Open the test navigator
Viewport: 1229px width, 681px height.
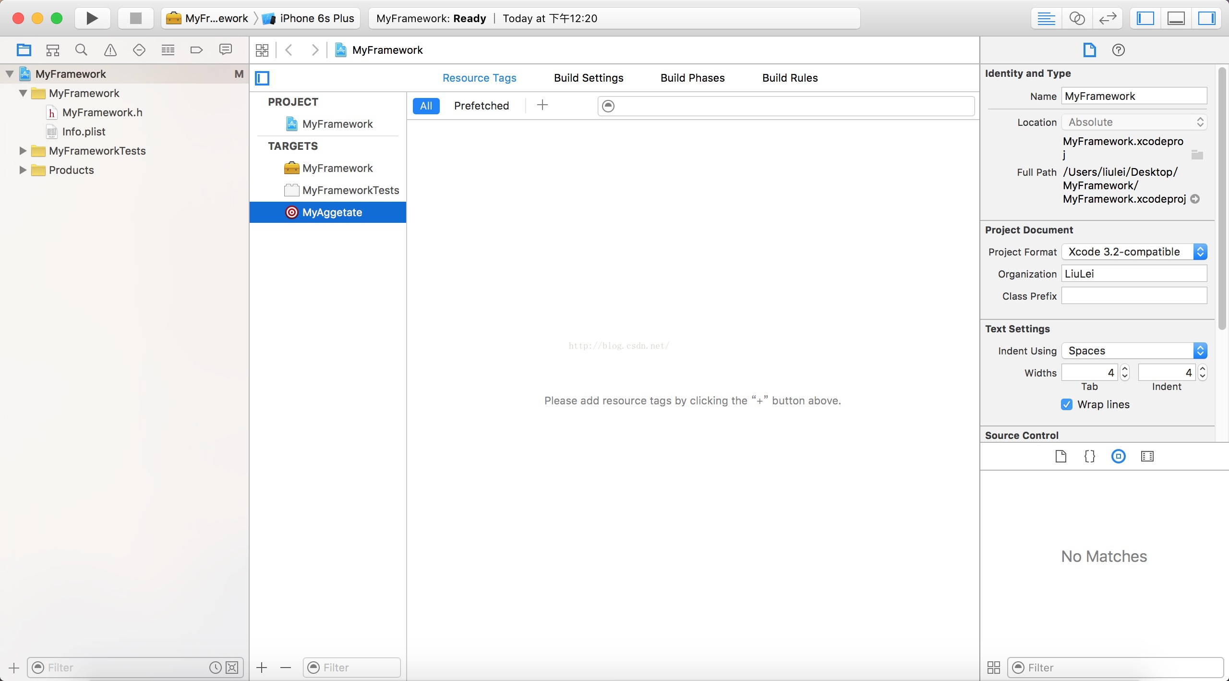click(139, 49)
